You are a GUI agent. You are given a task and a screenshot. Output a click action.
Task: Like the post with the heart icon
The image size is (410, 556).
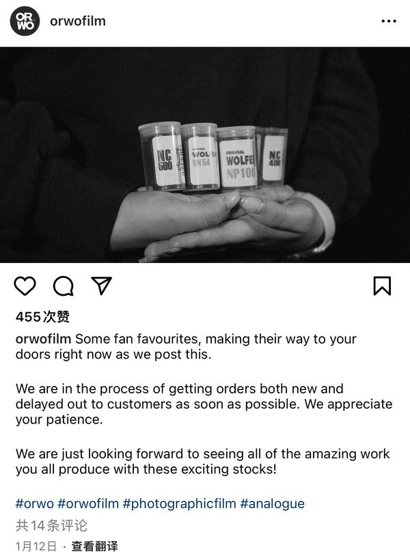[25, 286]
